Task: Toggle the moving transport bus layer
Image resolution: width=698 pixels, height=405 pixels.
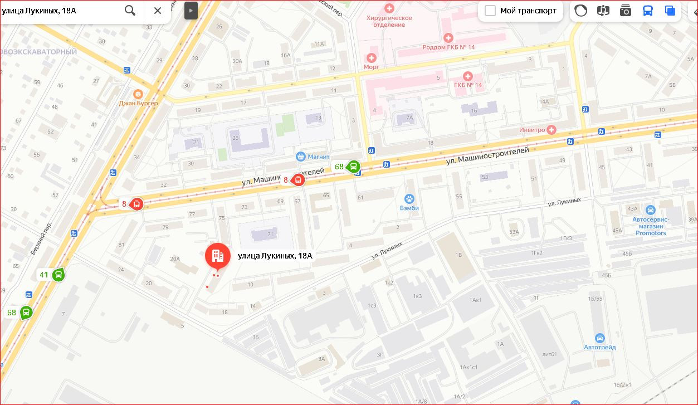Action: coord(647,11)
